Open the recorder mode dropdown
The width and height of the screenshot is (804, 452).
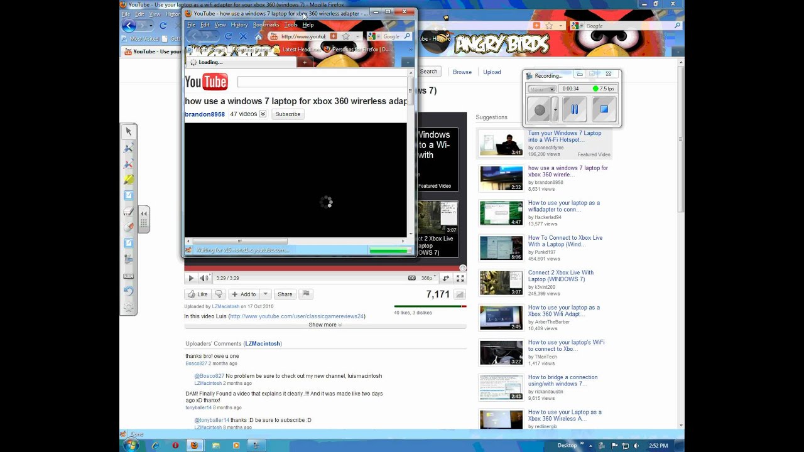[x=541, y=89]
